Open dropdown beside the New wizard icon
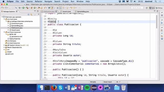 coord(4,8)
